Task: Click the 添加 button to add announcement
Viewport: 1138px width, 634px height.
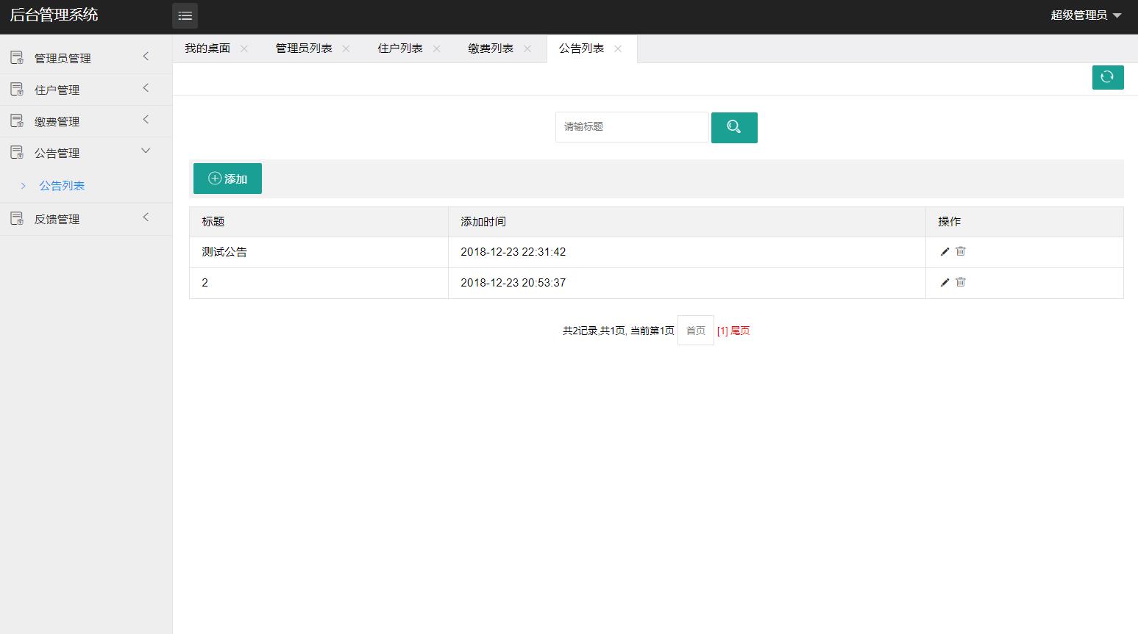Action: coord(227,178)
